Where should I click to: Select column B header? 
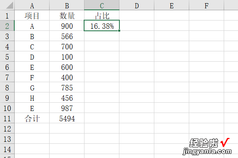tap(67, 5)
